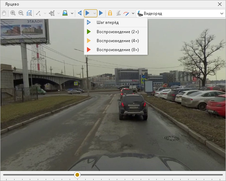Click the step forward toolbar arrow
The height and width of the screenshot is (181, 226).
click(101, 13)
